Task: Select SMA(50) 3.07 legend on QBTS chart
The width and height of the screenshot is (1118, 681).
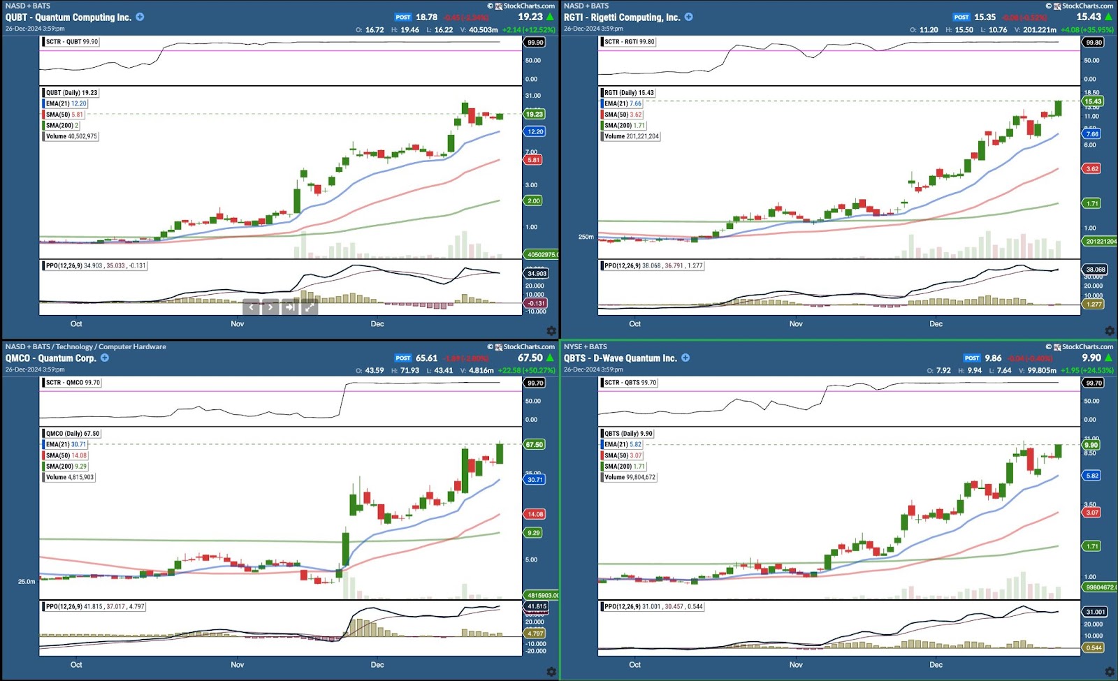Action: pyautogui.click(x=623, y=455)
